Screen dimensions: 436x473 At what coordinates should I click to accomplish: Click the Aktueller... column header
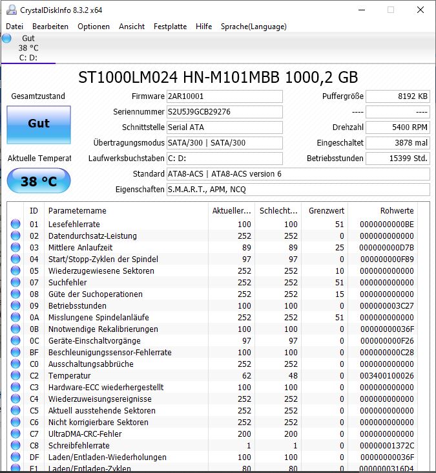coord(231,210)
